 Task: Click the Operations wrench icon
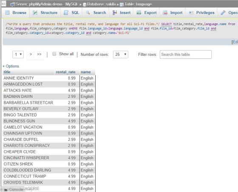click(x=223, y=13)
